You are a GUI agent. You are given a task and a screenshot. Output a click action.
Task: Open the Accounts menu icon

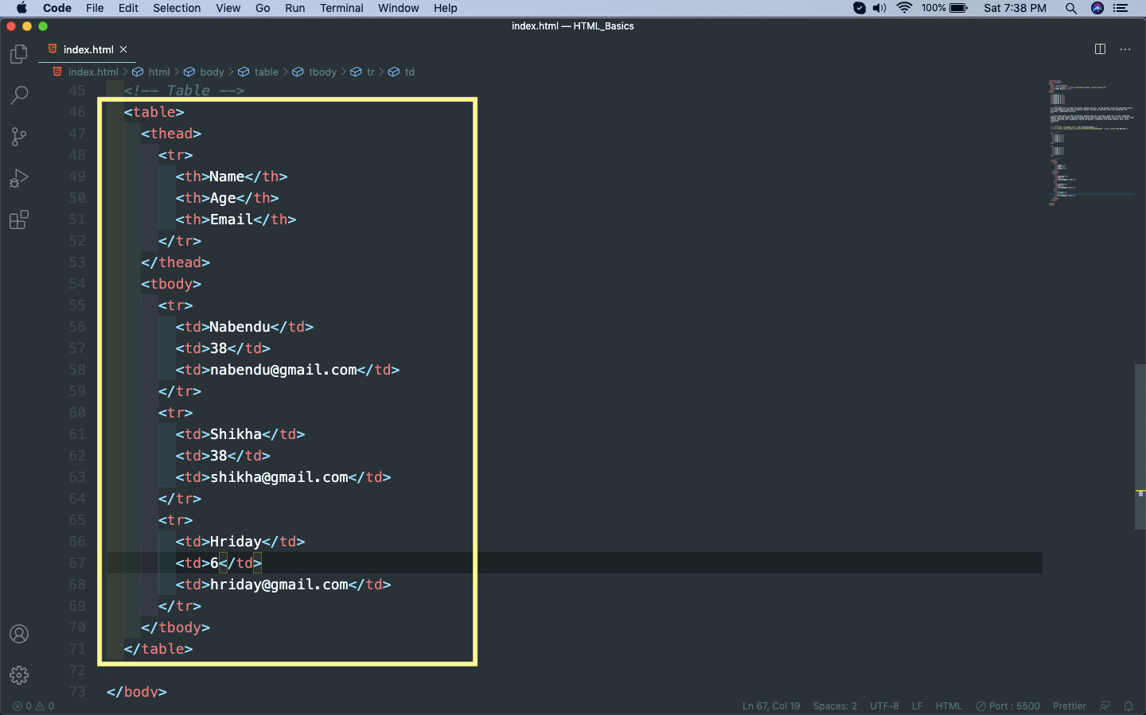coord(19,634)
